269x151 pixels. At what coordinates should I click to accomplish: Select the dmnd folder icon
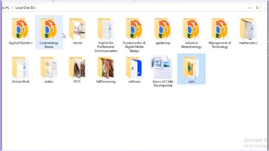(x=77, y=29)
